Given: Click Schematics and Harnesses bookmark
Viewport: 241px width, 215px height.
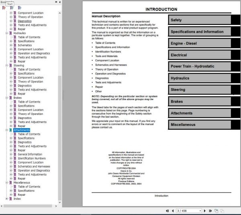Looking at the screenshot, I should click(x=34, y=166).
